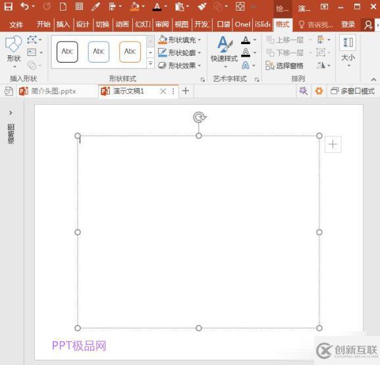Viewport: 380px width, 365px height.
Task: Open the File tab
Action: (x=16, y=24)
